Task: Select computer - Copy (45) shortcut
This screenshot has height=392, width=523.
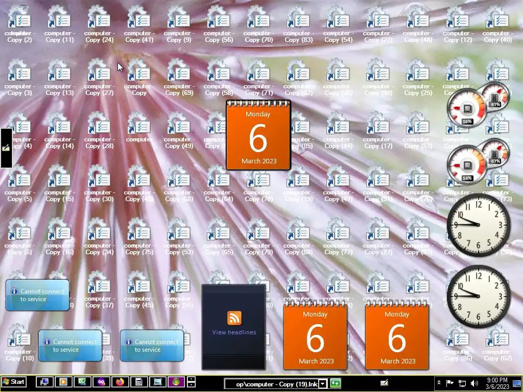Action: pyautogui.click(x=139, y=290)
